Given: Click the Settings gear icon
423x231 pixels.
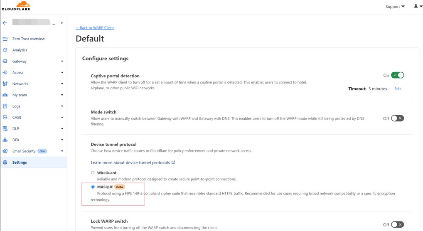Looking at the screenshot, I should pyautogui.click(x=5, y=162).
